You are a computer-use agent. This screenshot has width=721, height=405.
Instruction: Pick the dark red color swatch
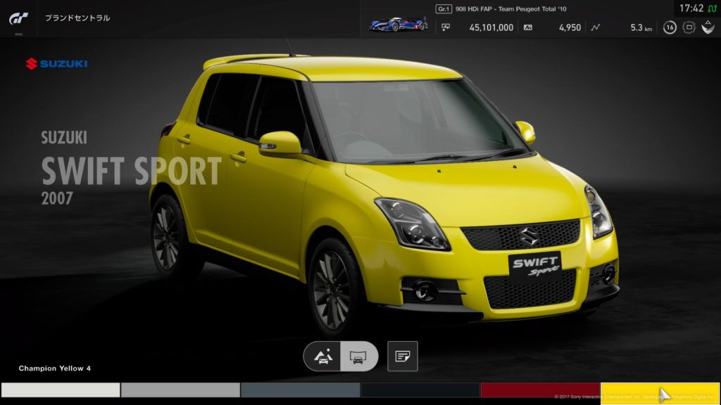tap(540, 390)
